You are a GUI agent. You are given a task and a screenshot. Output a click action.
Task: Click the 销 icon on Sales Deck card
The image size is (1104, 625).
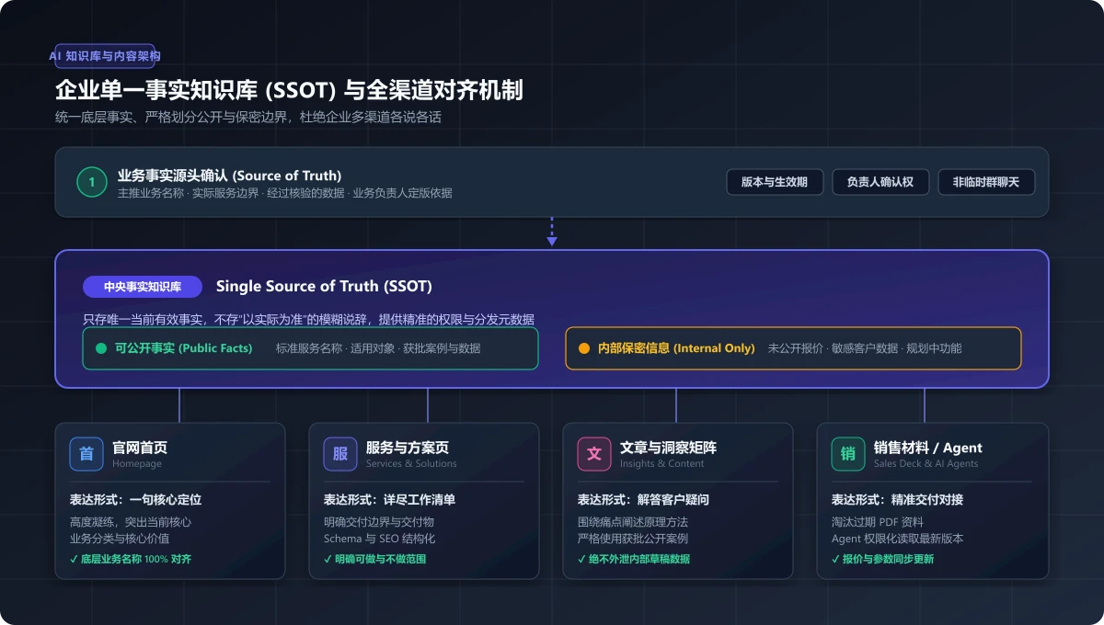[x=848, y=454]
